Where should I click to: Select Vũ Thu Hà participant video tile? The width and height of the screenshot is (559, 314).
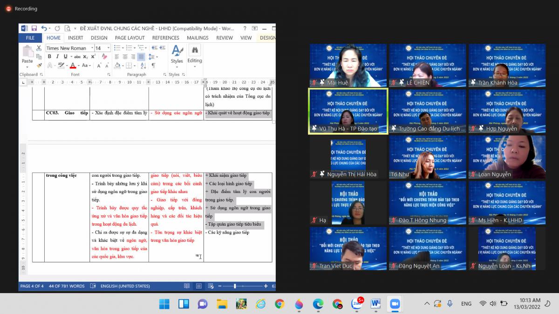pos(348,112)
